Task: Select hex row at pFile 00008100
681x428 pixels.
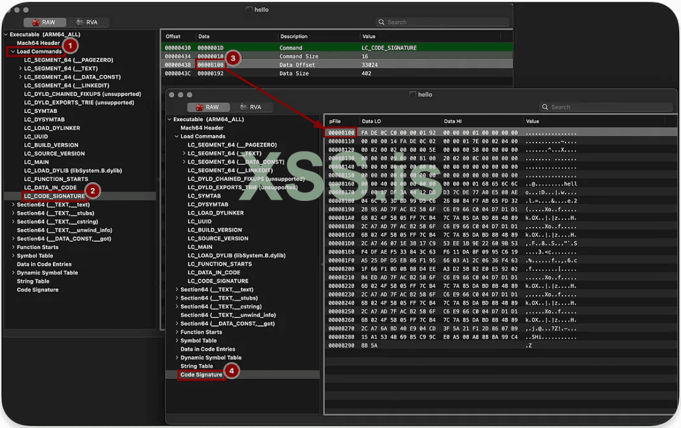Action: [x=500, y=133]
